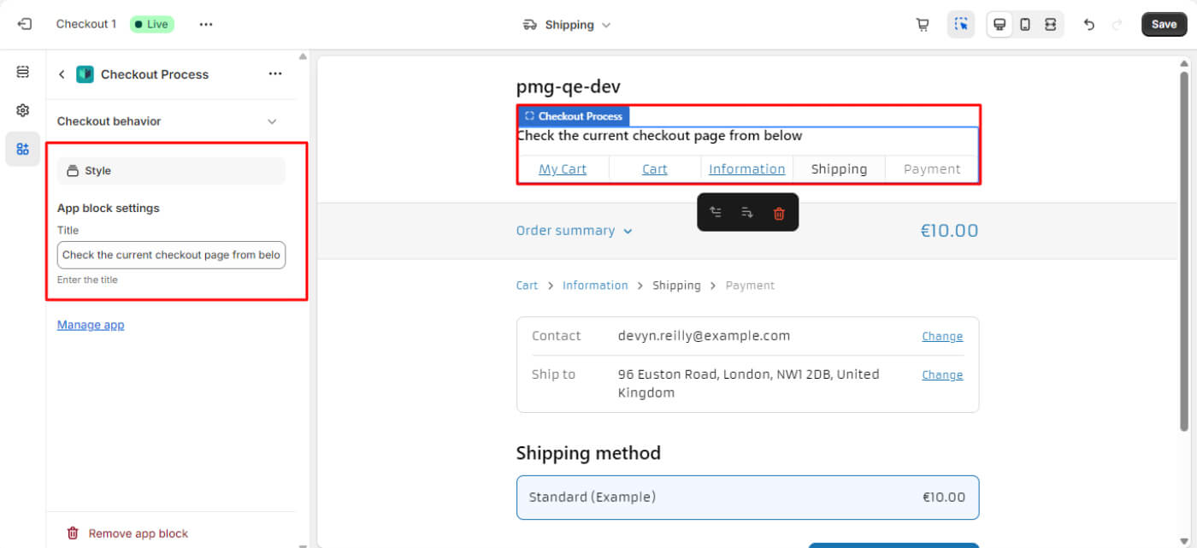This screenshot has height=548, width=1197.
Task: Switch to desktop preview mode
Action: tap(999, 25)
